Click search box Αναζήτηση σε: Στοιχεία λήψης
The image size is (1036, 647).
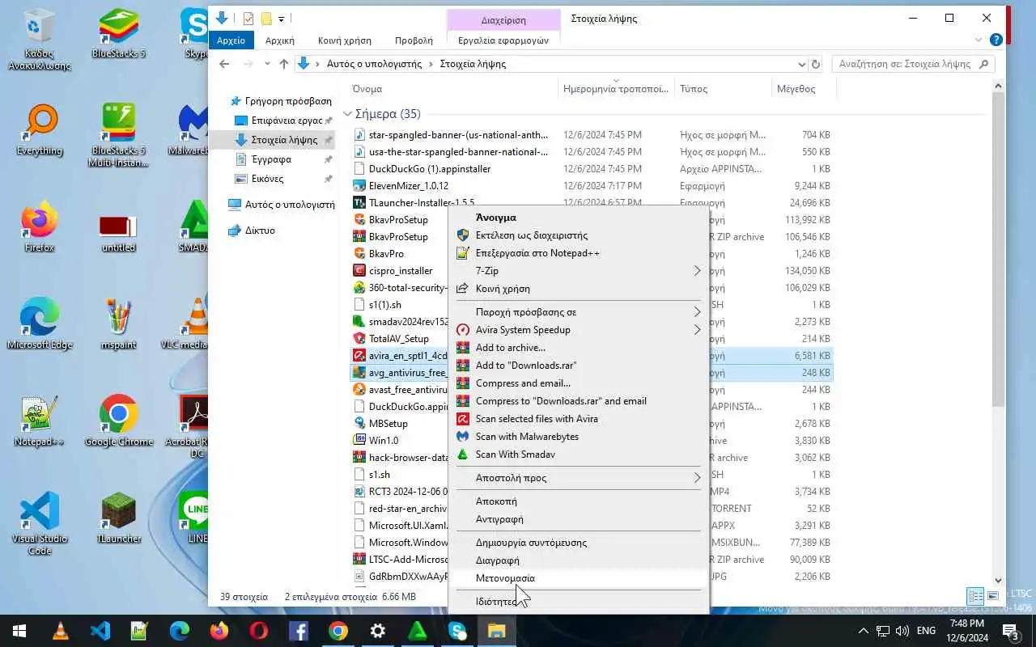click(912, 64)
